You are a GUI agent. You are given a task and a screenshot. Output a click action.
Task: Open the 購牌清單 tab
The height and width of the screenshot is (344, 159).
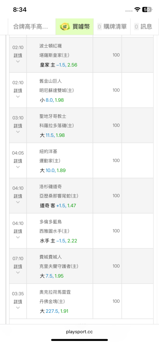(x=112, y=27)
